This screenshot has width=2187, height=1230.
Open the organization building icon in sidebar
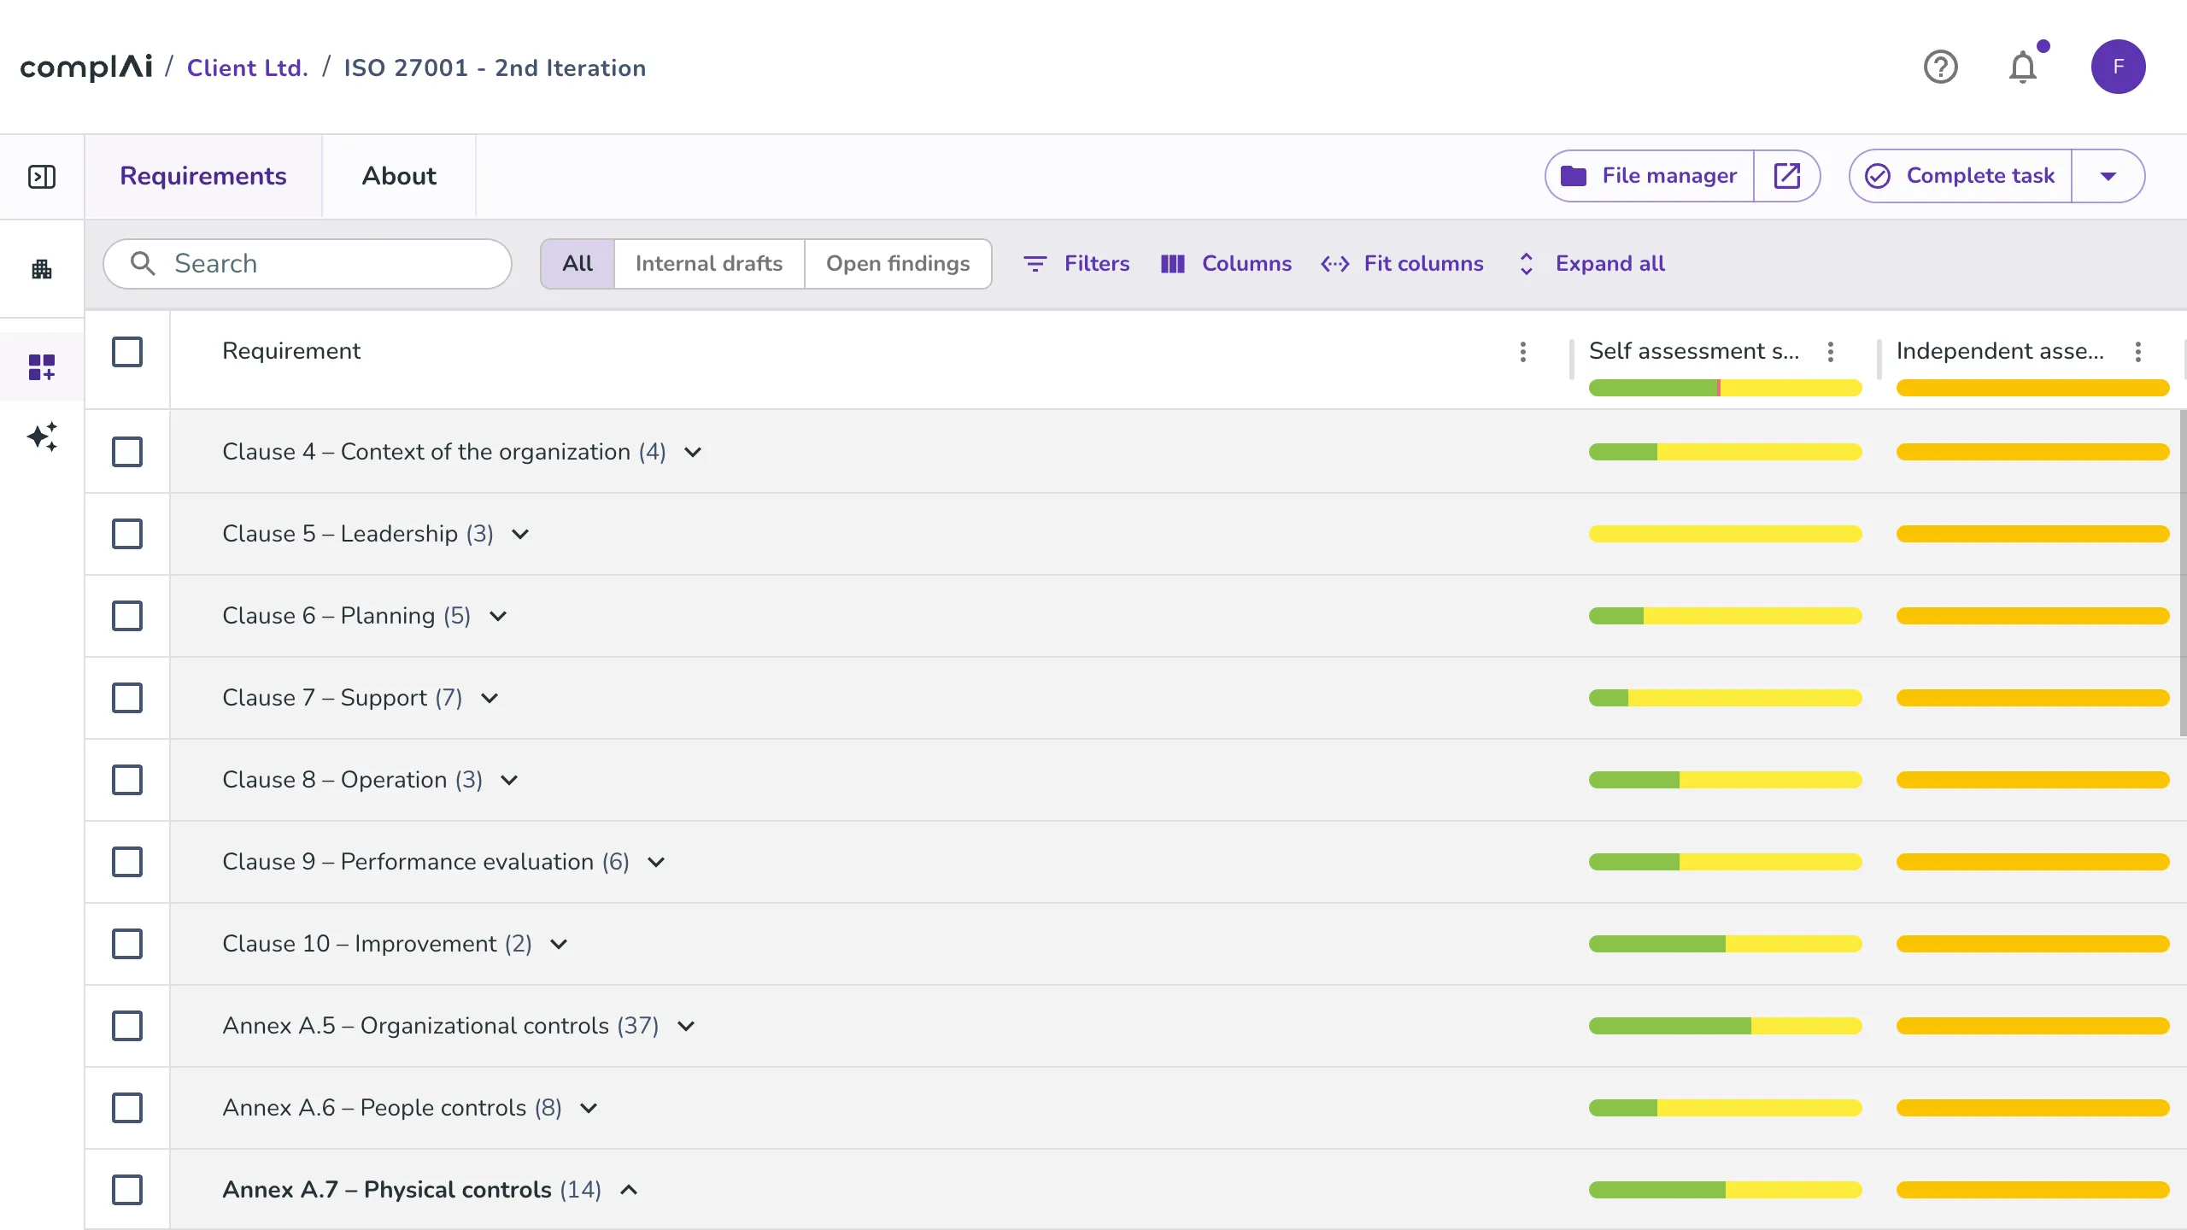pos(42,269)
